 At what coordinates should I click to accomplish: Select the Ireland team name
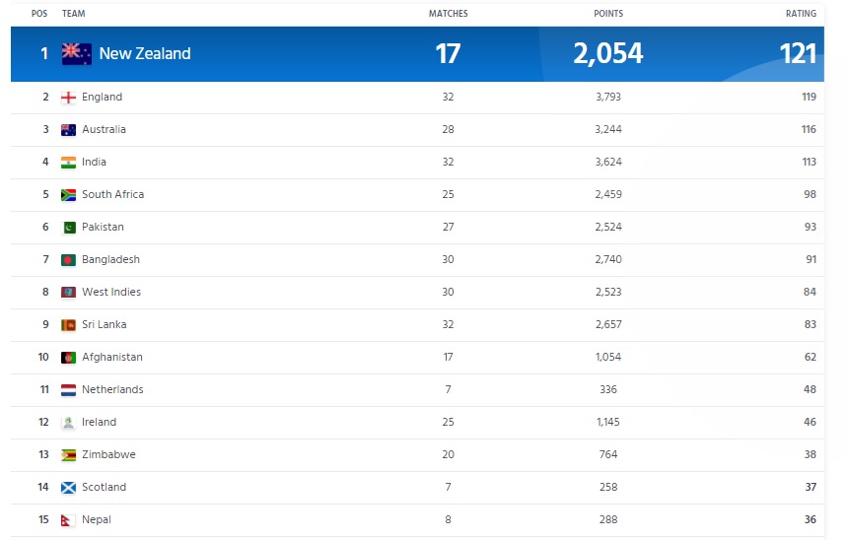[x=99, y=422]
